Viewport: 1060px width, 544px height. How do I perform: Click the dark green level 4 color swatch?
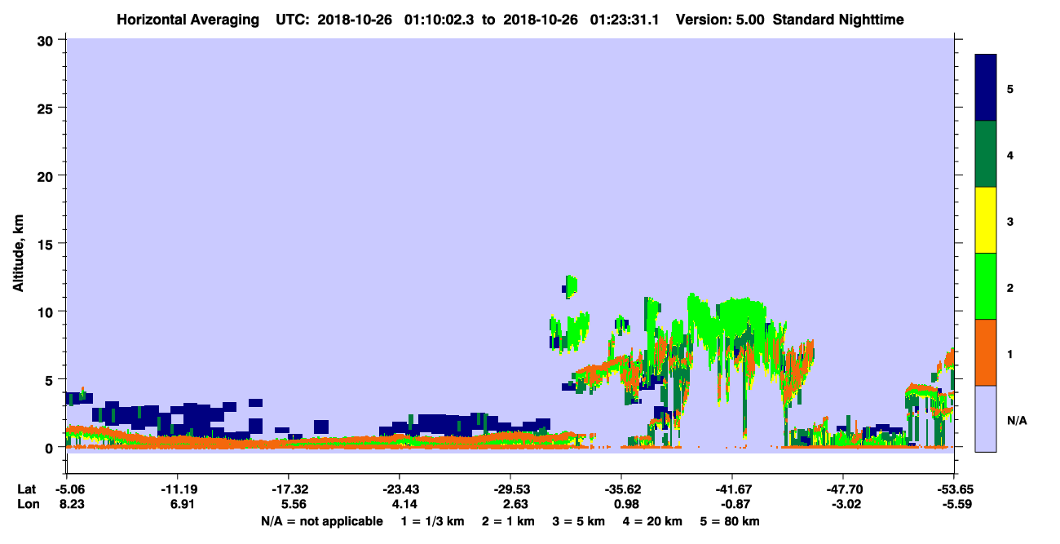click(986, 154)
